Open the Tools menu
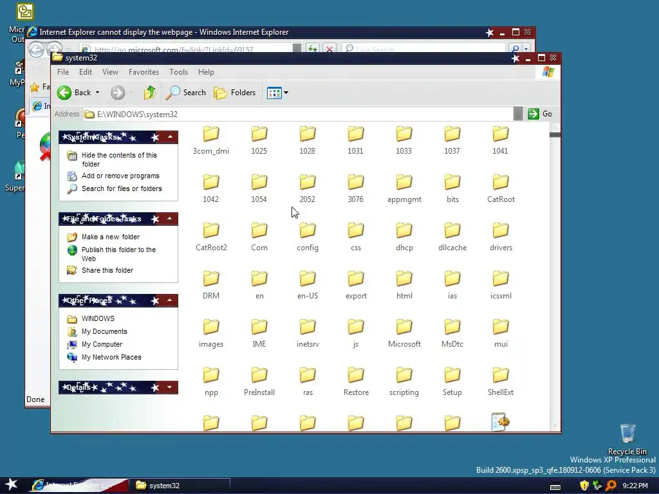Screen dimensions: 659x494 [x=179, y=72]
